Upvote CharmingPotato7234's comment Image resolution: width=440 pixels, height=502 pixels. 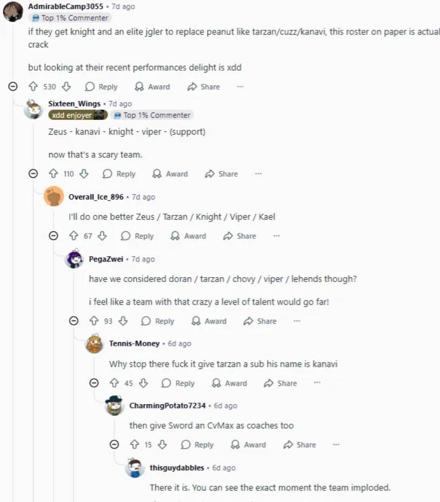coord(135,445)
